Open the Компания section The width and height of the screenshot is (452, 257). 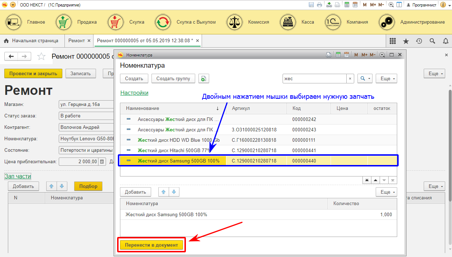tap(346, 22)
